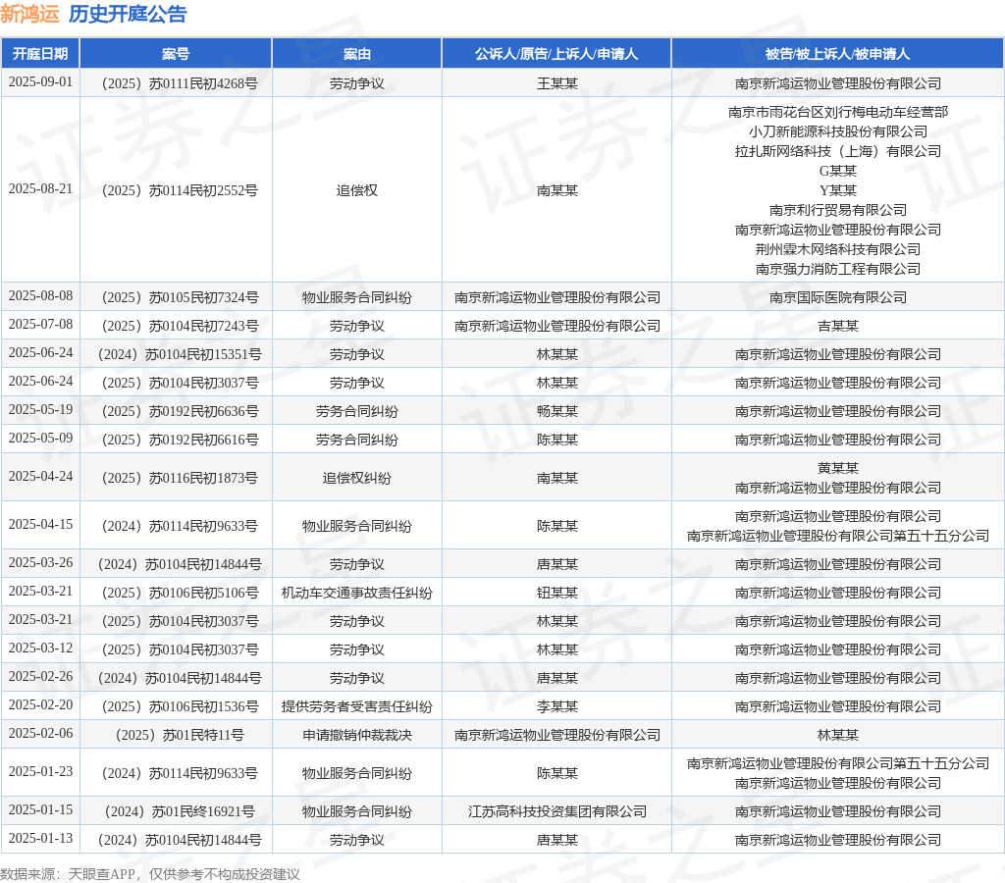Click plaintiff 李某某

point(557,706)
